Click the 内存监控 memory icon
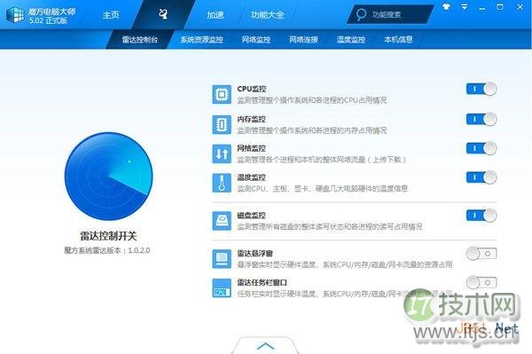532x354 pixels. click(222, 124)
